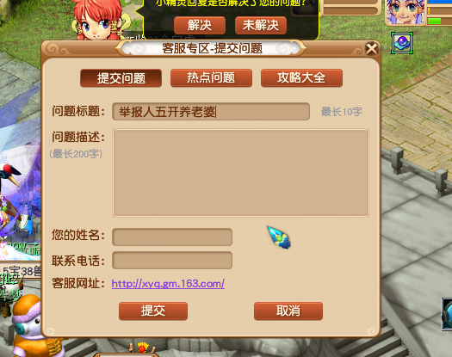Open the xyq.gm.163.com service link
452x357 pixels.
tap(168, 284)
